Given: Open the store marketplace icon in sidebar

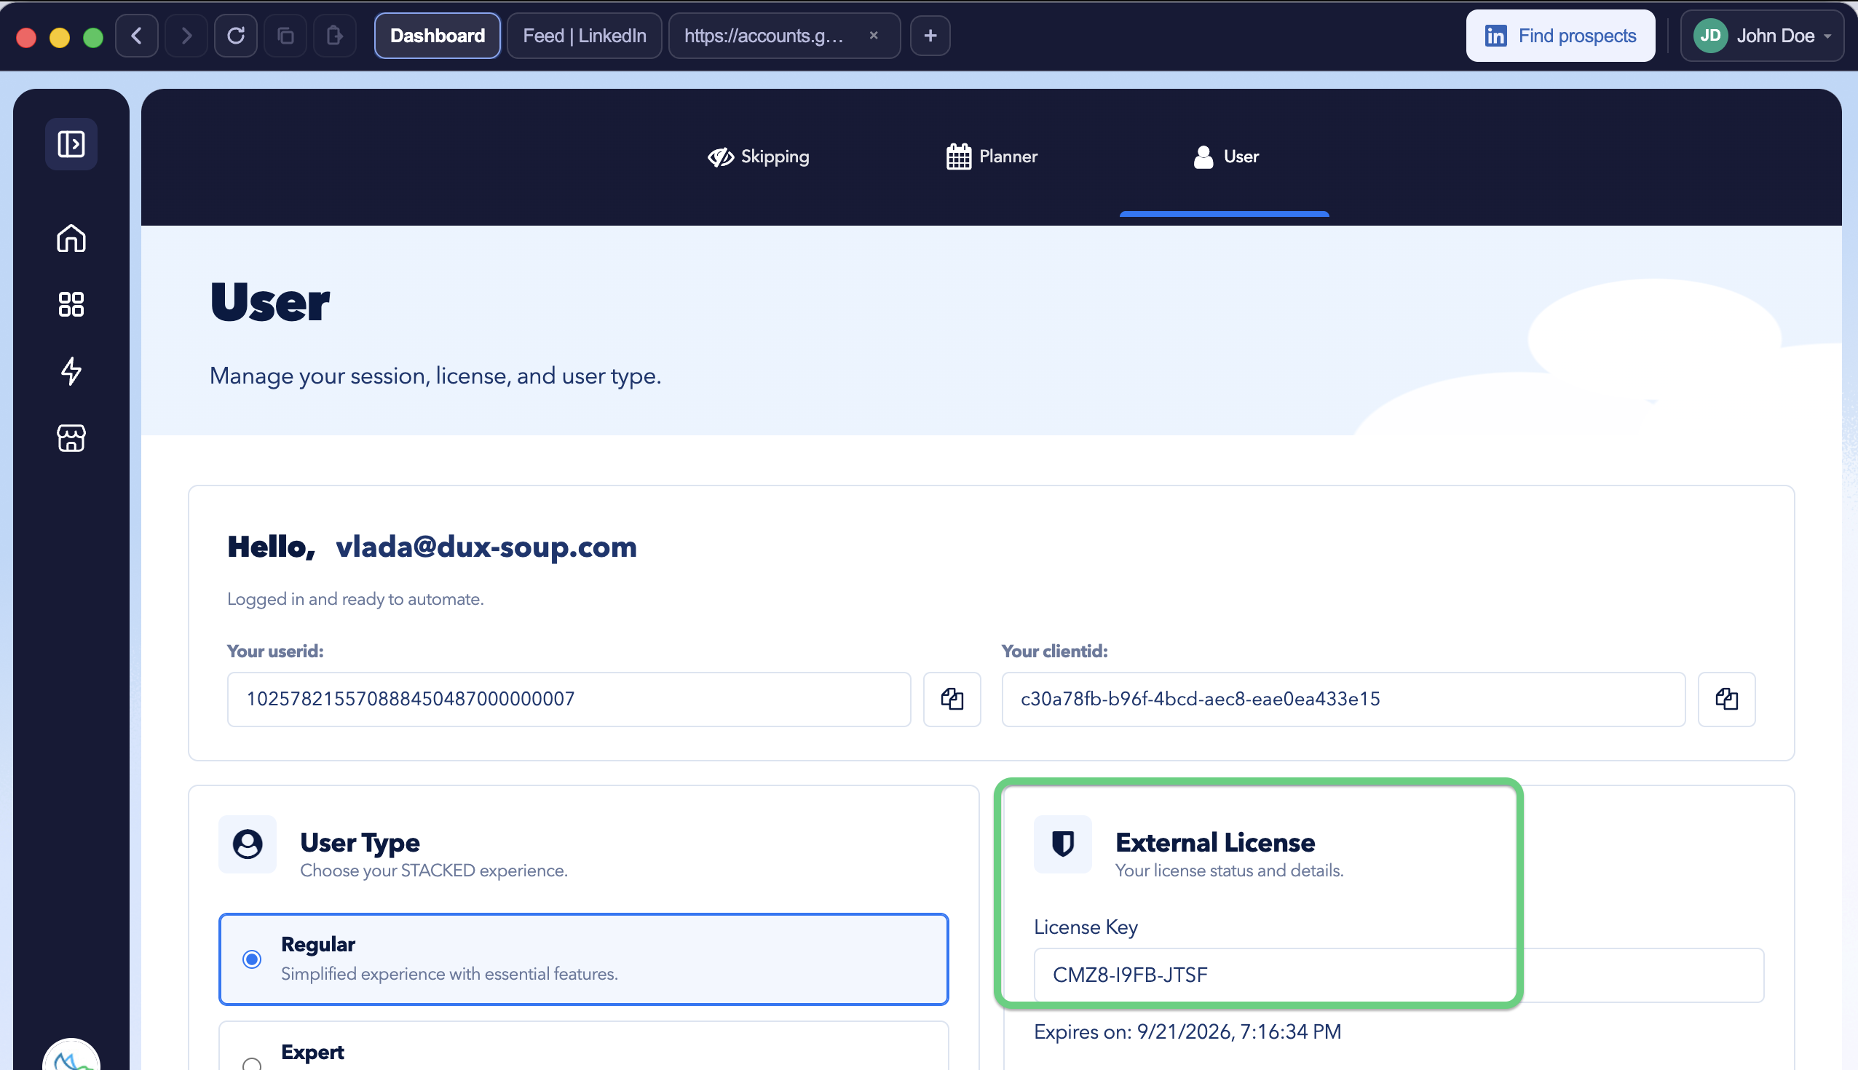Looking at the screenshot, I should coord(71,438).
